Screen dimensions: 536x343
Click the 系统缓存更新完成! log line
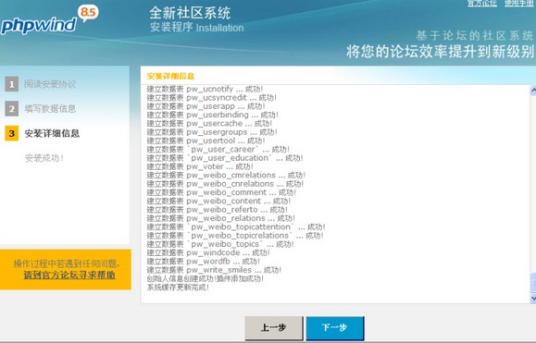178,287
